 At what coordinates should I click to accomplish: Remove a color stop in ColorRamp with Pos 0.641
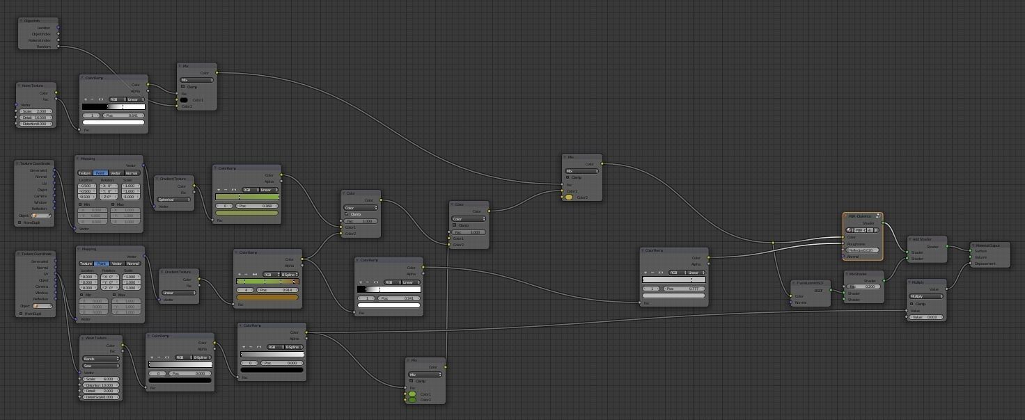pos(92,99)
